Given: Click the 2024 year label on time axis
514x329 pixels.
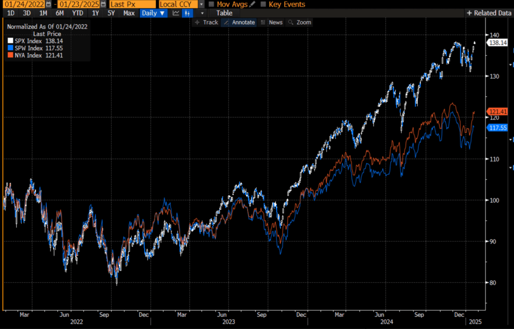Looking at the screenshot, I should tap(386, 322).
